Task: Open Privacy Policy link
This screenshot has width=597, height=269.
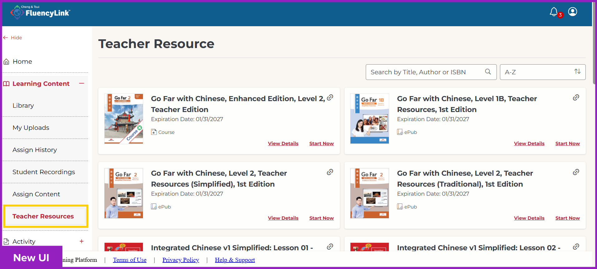Action: pyautogui.click(x=181, y=260)
